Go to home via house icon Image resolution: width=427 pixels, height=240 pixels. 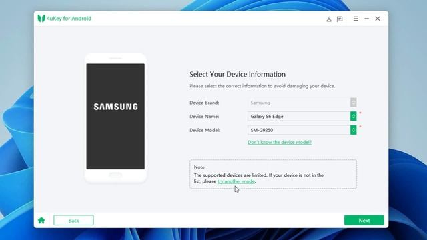click(x=41, y=220)
